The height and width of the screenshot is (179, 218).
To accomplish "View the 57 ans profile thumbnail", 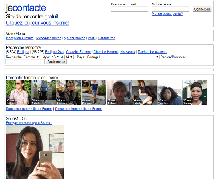I will [x=119, y=92].
